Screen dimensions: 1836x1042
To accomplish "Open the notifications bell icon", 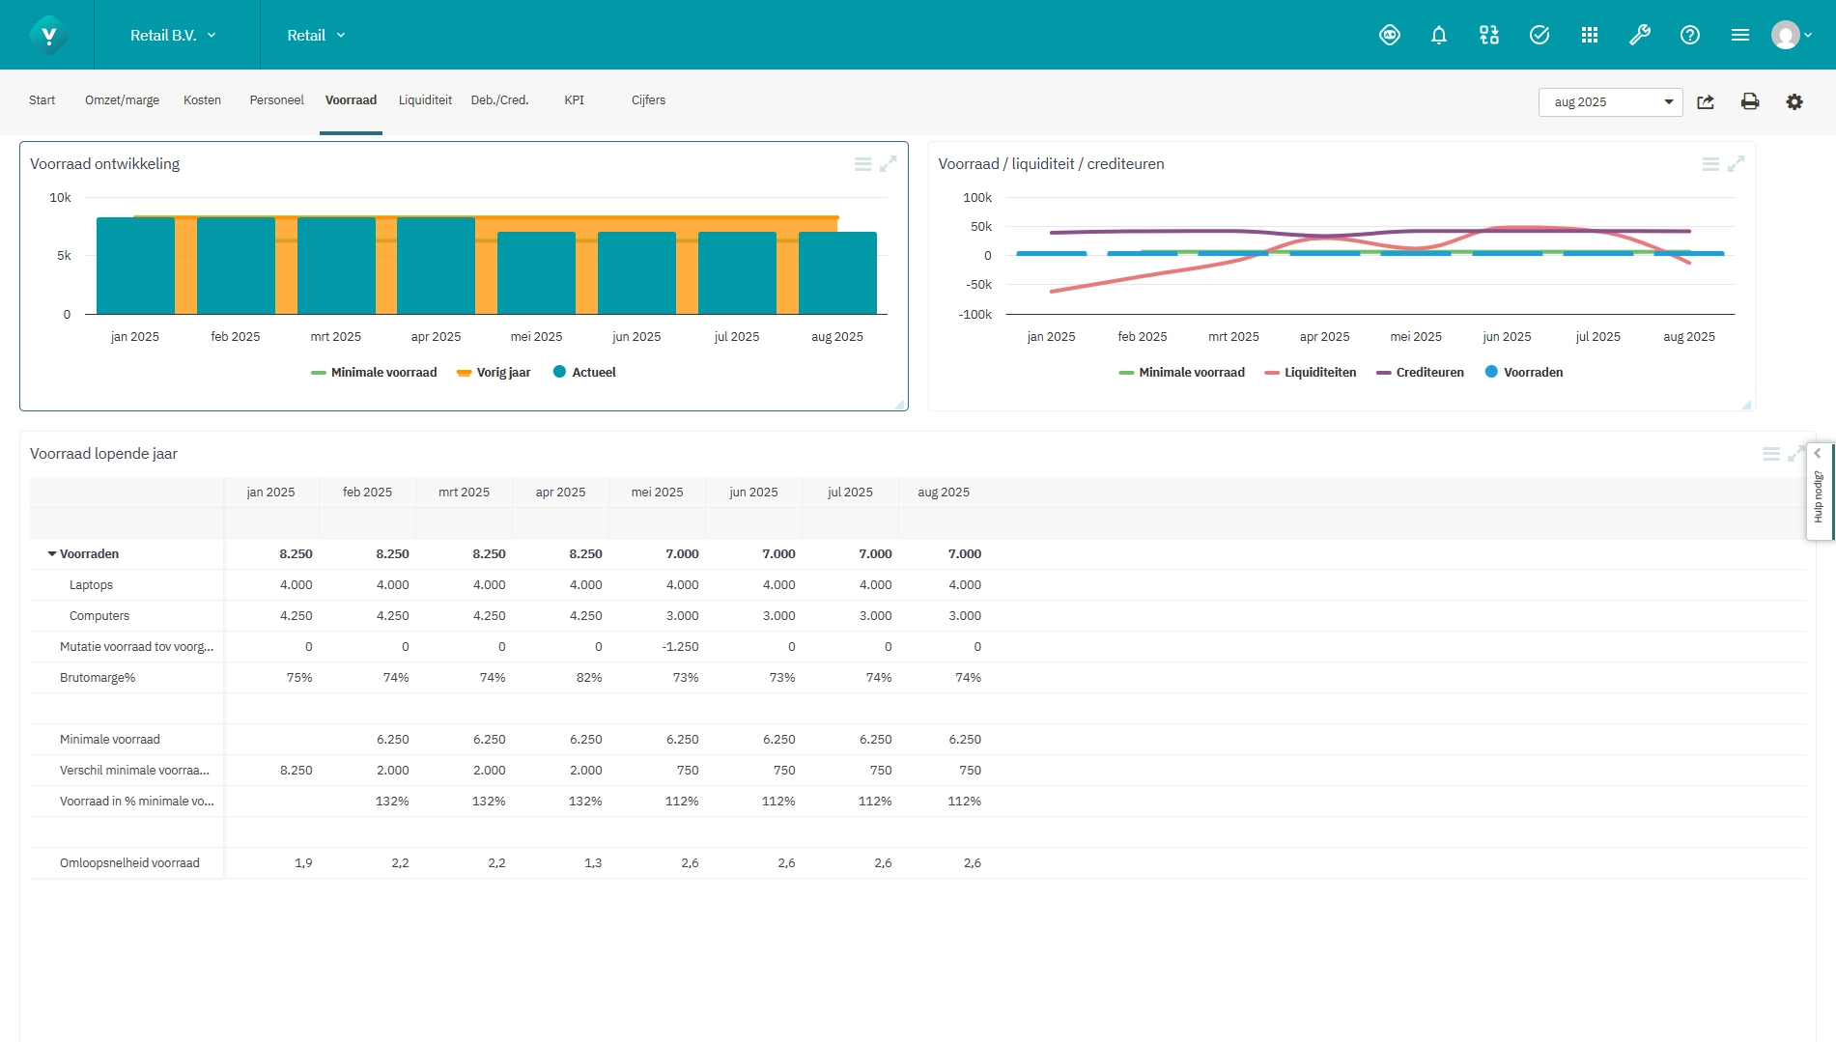I will click(1438, 35).
